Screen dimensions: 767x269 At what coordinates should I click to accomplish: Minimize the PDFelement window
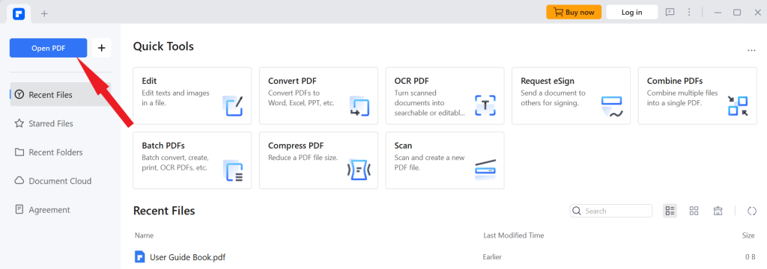pyautogui.click(x=718, y=12)
